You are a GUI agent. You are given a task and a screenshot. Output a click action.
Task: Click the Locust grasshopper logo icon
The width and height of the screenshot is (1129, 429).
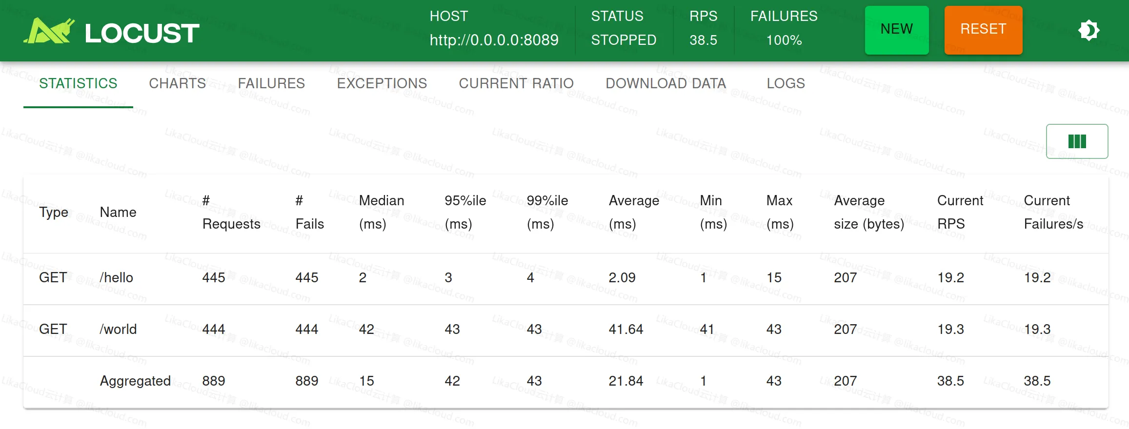point(49,31)
